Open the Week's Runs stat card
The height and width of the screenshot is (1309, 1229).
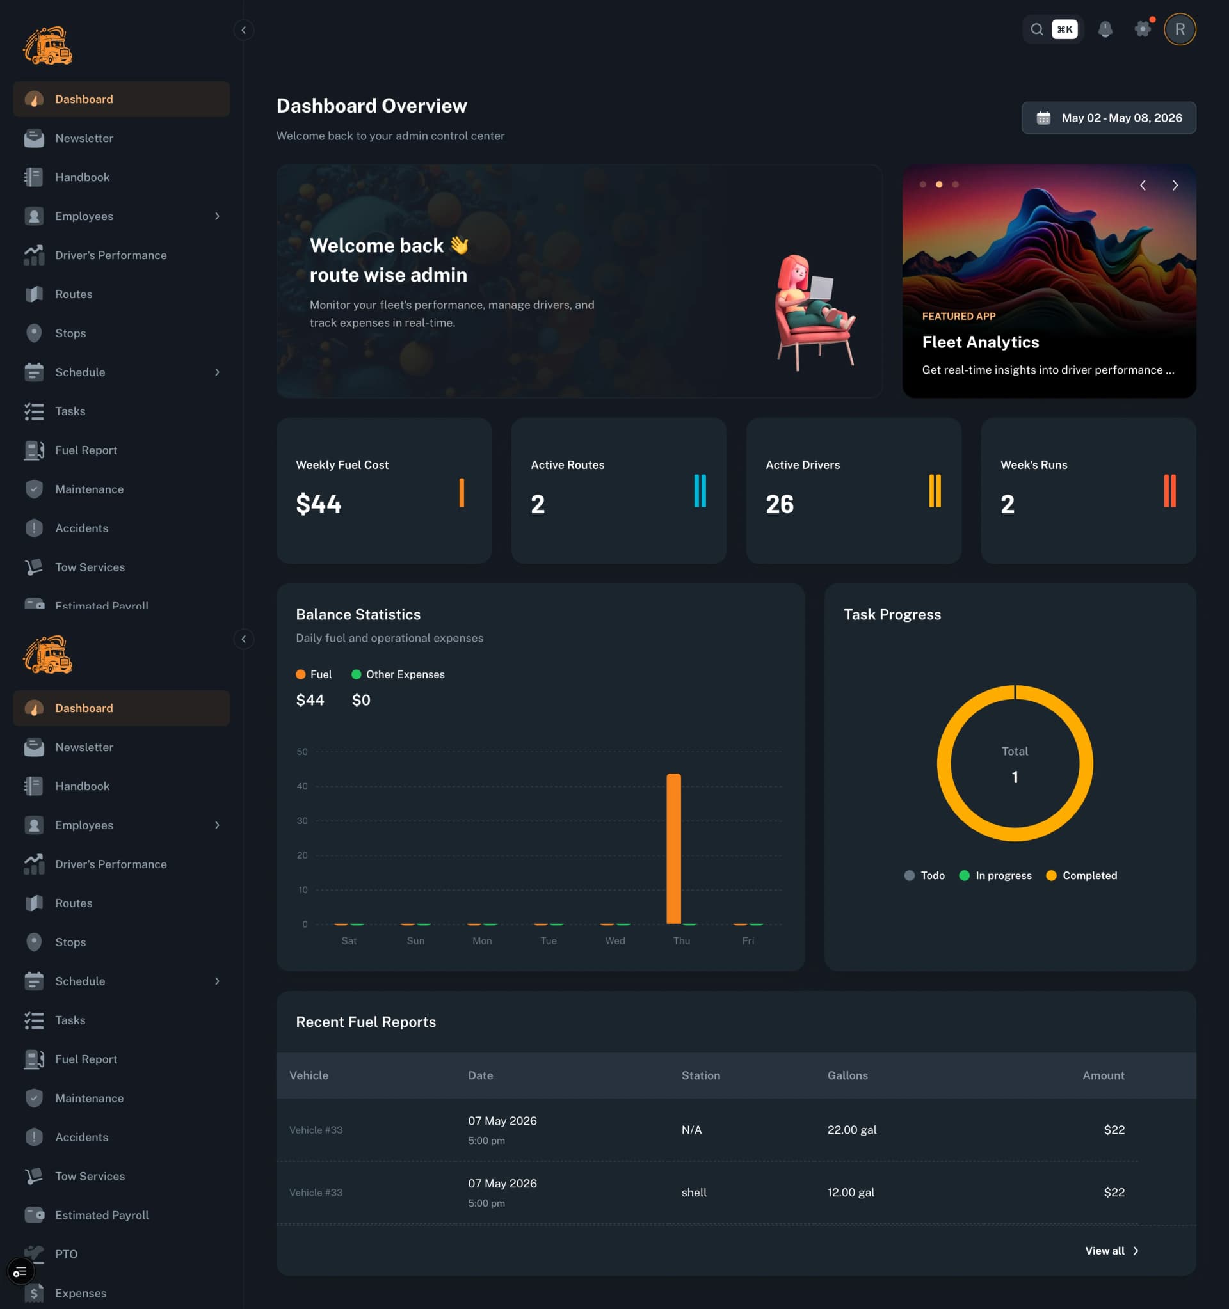[1088, 491]
